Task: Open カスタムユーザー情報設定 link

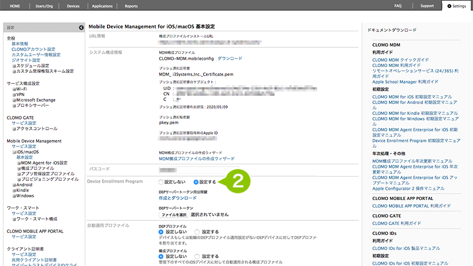Action: pyautogui.click(x=36, y=55)
